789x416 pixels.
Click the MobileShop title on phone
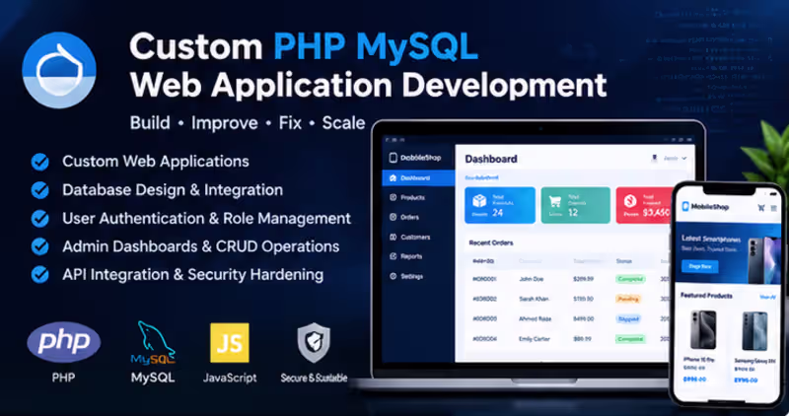pyautogui.click(x=710, y=207)
